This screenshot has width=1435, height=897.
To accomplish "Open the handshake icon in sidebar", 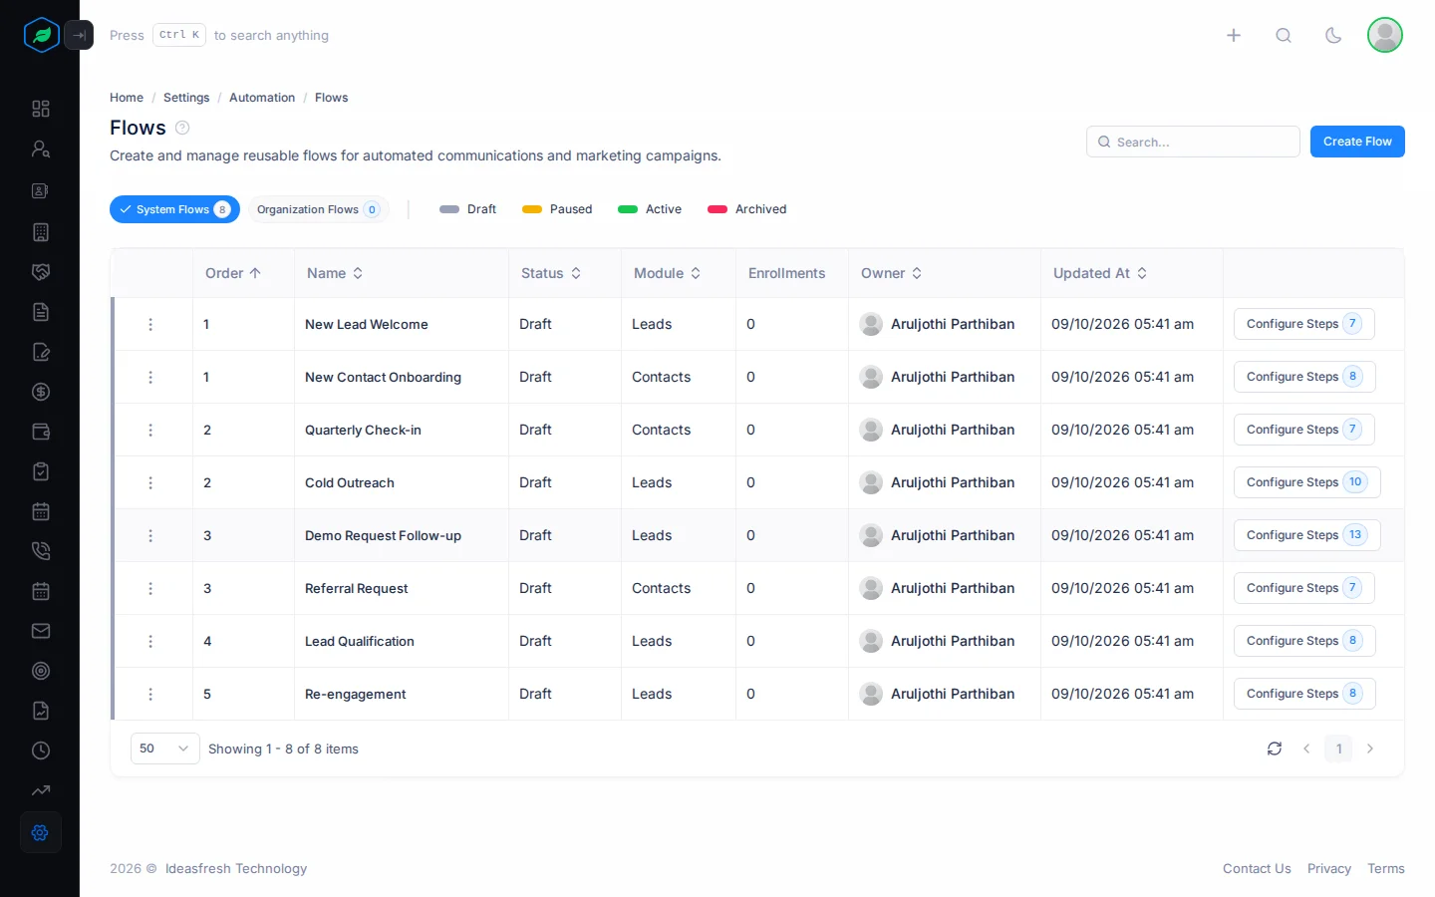I will (41, 272).
